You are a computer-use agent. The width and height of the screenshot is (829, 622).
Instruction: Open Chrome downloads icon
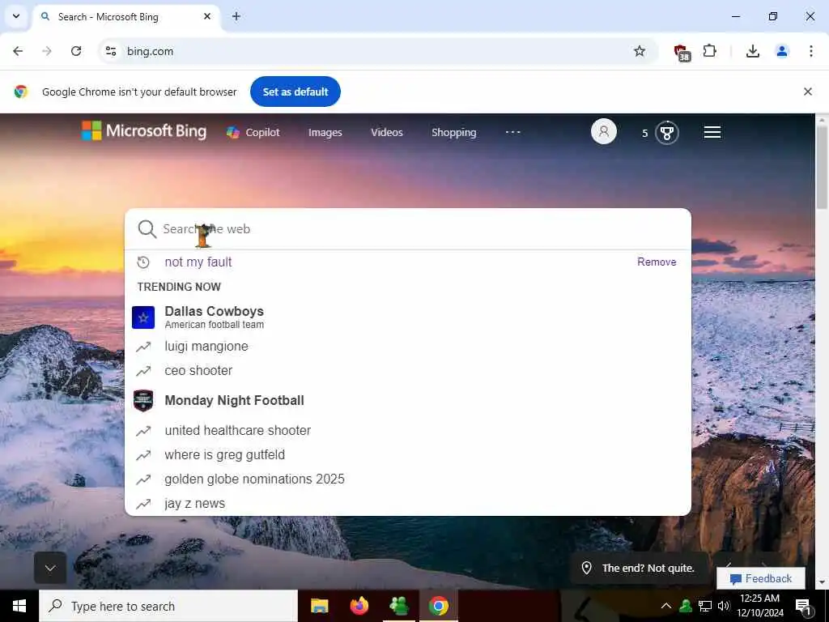tap(752, 51)
